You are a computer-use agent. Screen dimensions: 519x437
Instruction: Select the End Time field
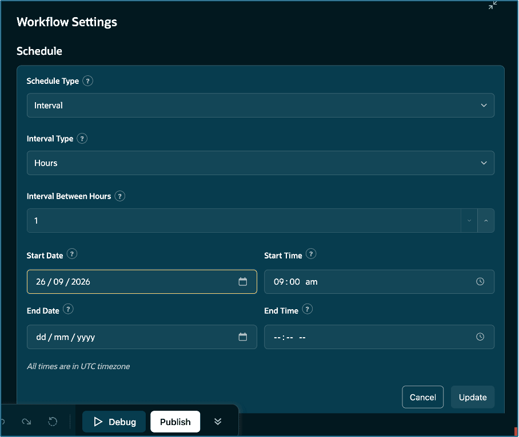(380, 337)
